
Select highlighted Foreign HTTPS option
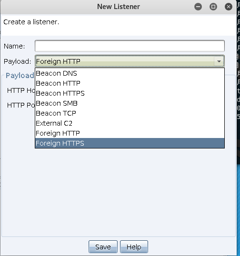click(130, 143)
